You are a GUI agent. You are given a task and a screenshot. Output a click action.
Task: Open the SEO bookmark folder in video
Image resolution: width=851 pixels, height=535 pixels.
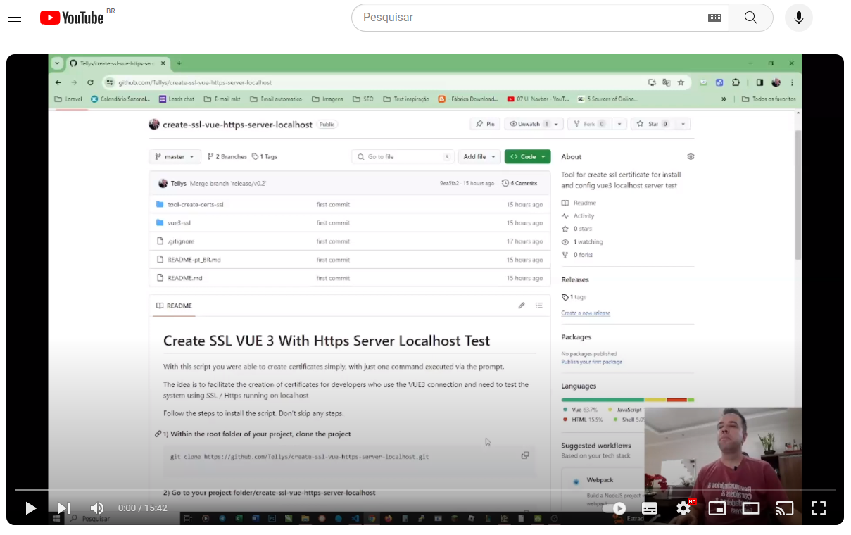point(363,99)
